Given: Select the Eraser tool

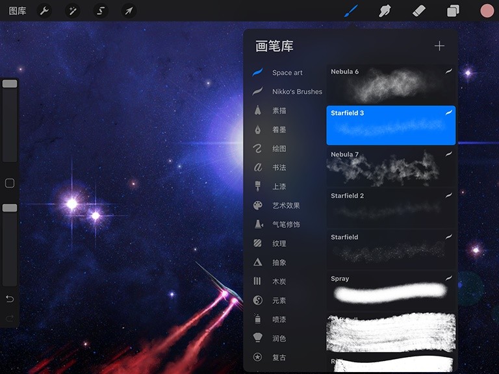Looking at the screenshot, I should click(x=419, y=11).
